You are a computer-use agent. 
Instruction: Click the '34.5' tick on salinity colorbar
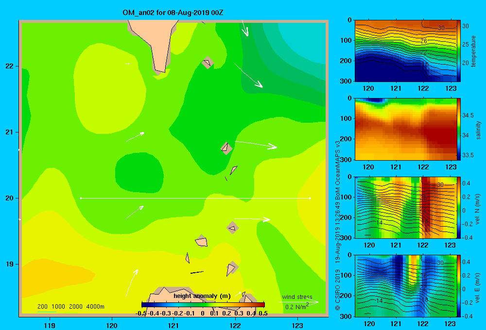point(468,115)
